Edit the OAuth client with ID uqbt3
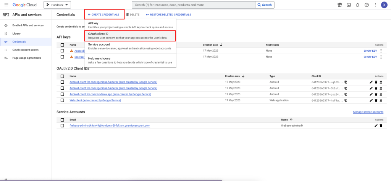This screenshot has height=181, width=391. tap(371, 82)
